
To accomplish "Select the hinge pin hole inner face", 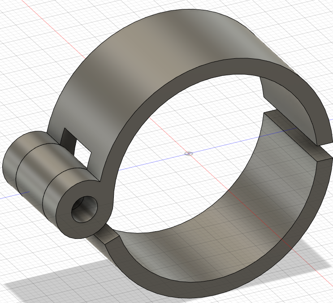I will point(84,209).
